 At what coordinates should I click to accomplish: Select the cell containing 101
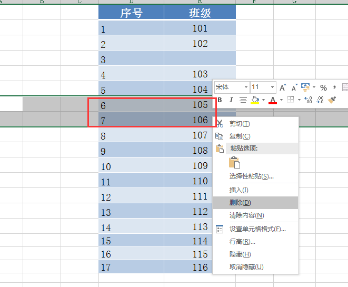(x=200, y=28)
